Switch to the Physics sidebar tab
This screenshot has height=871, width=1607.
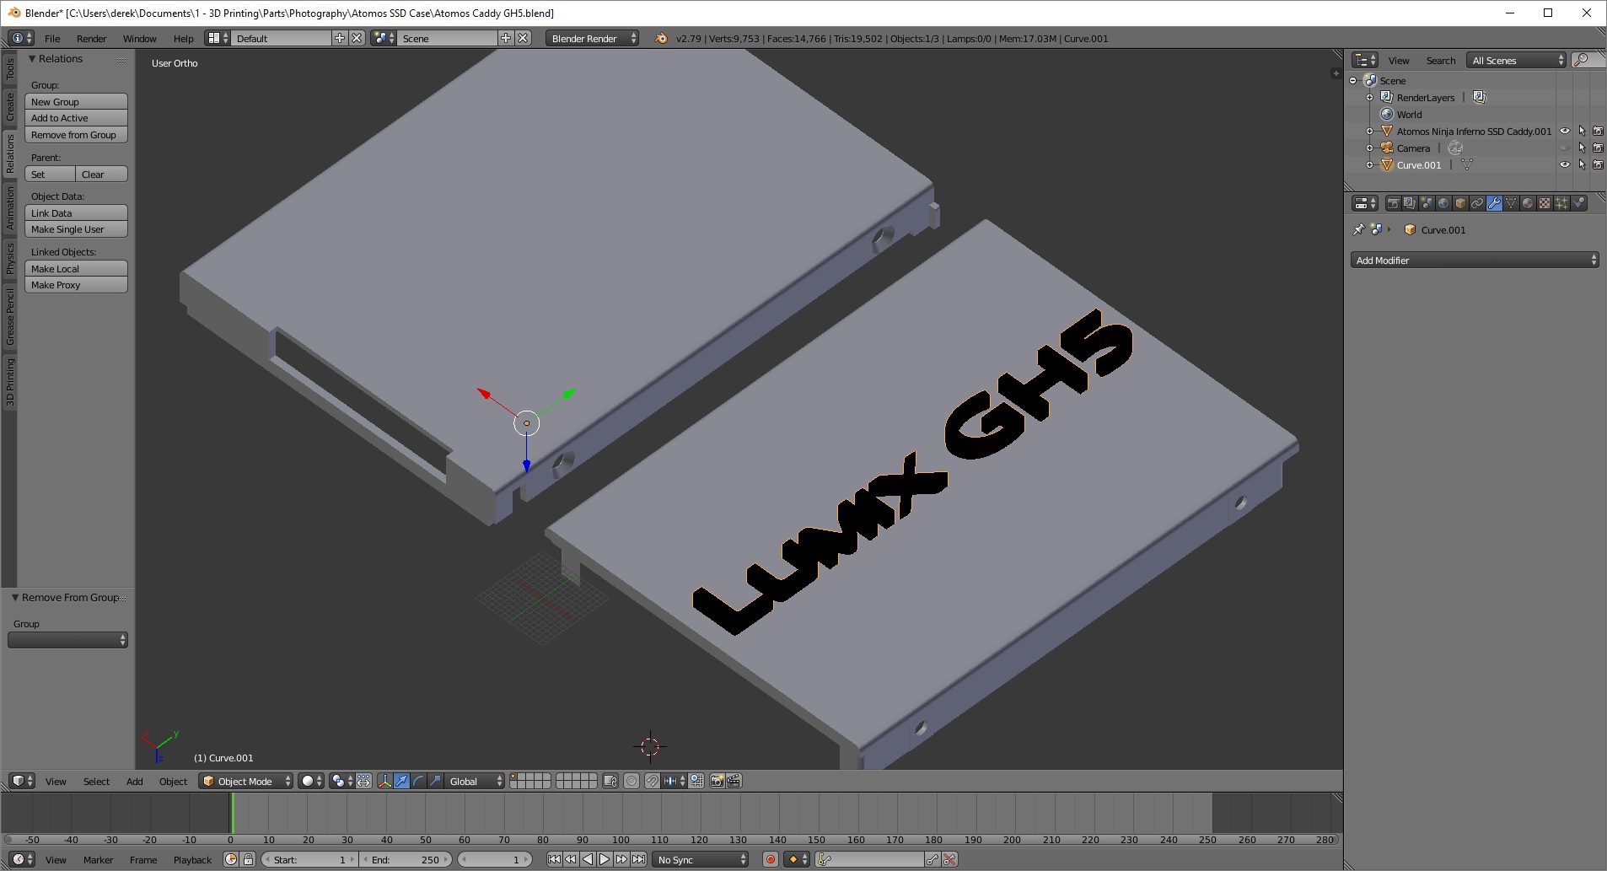click(x=10, y=258)
